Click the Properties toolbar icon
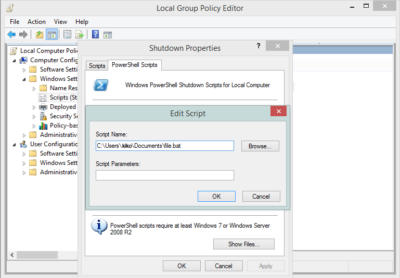This screenshot has height=278, width=400. (x=67, y=34)
